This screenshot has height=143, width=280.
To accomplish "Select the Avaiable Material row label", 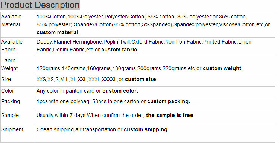I will (x=11, y=21).
